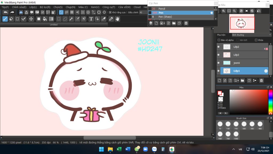Select the Move tool
This screenshot has width=273, height=154.
coord(31,19)
